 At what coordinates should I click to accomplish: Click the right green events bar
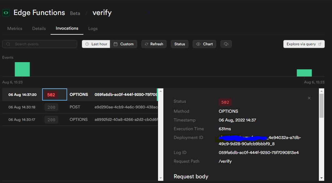click(x=304, y=73)
